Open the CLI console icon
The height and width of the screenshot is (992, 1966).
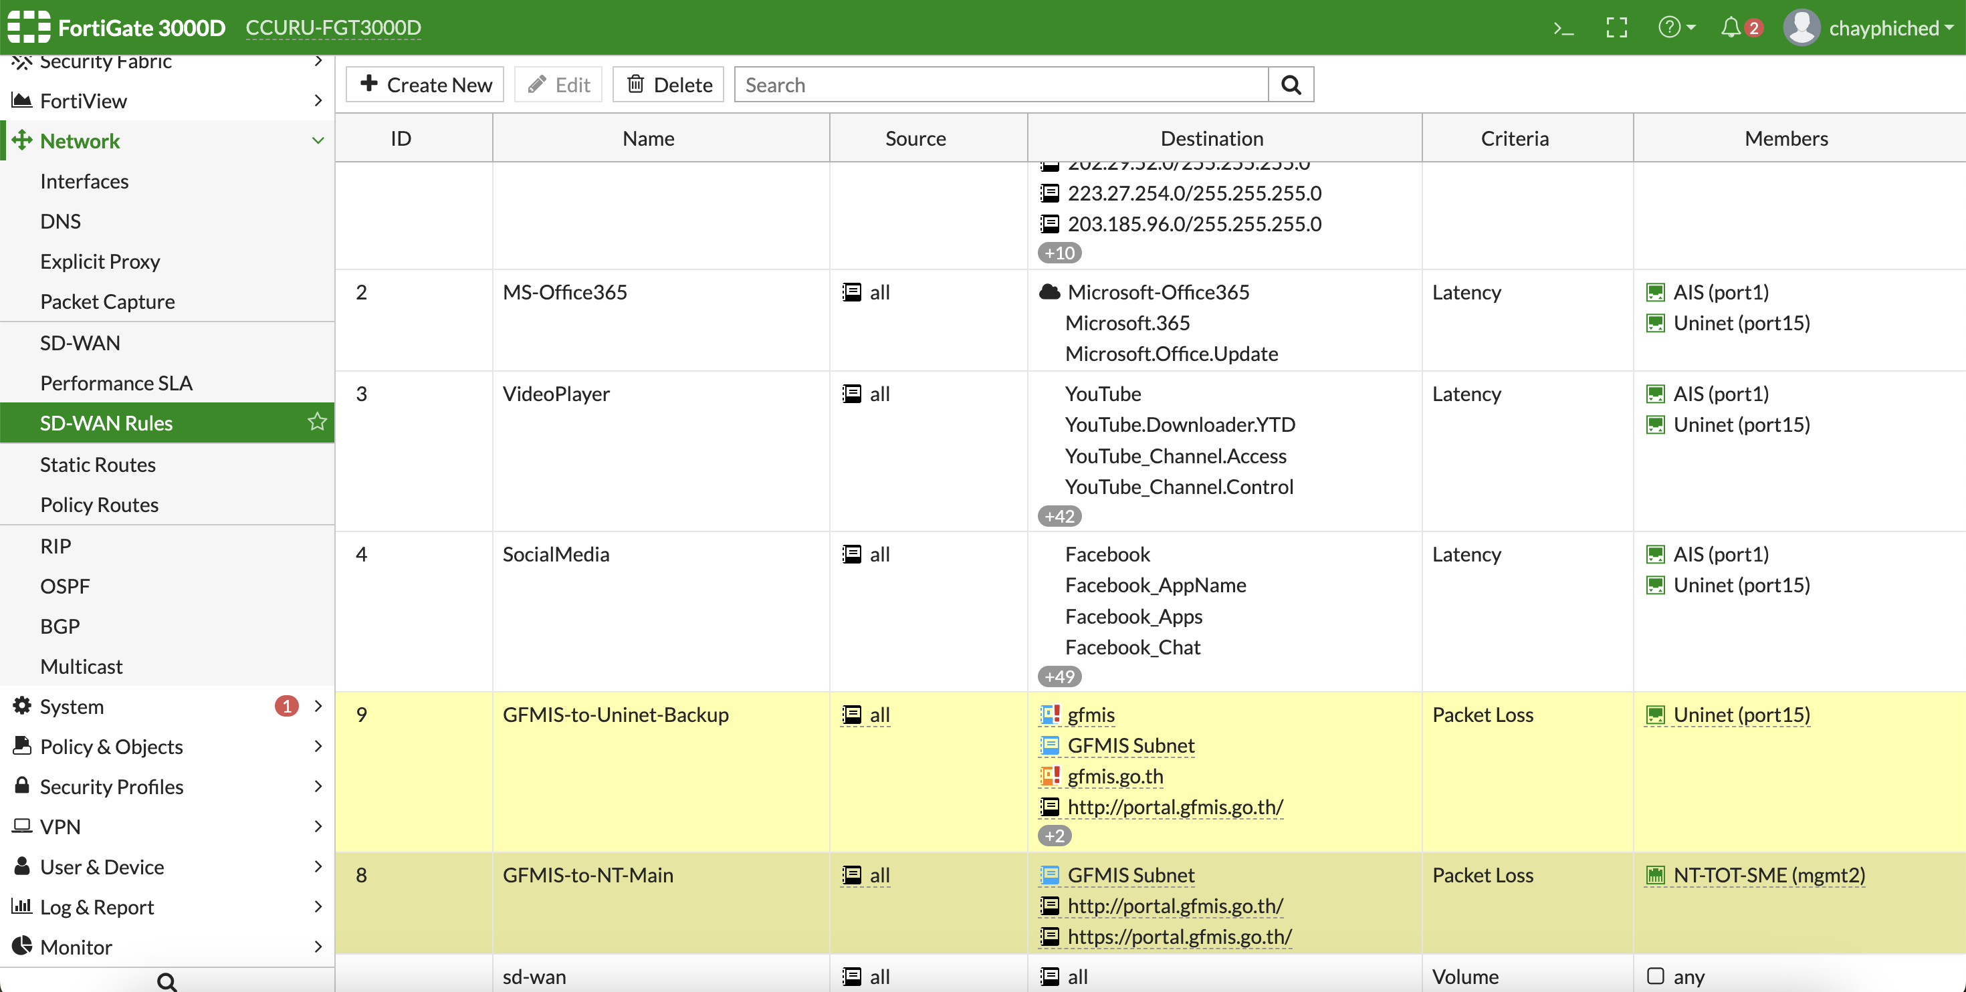click(1563, 29)
